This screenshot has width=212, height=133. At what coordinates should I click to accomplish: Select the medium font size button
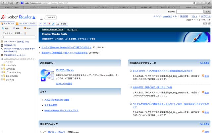click(206, 23)
